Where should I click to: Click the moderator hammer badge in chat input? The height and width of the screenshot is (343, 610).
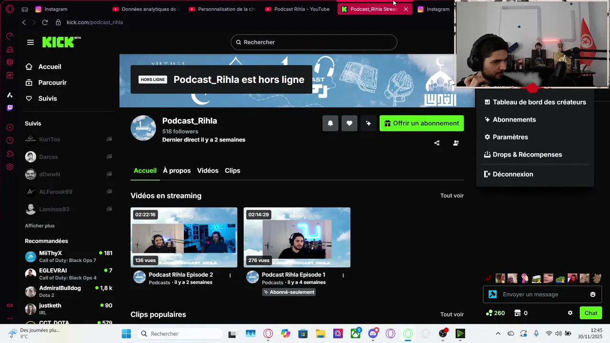coord(493,294)
